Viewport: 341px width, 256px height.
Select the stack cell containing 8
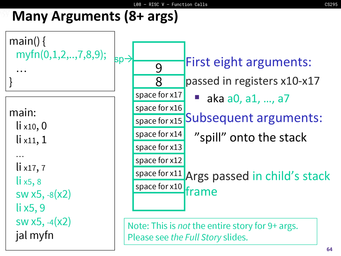(159, 82)
